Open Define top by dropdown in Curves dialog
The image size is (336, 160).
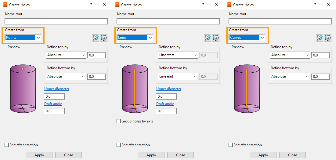coord(290,55)
